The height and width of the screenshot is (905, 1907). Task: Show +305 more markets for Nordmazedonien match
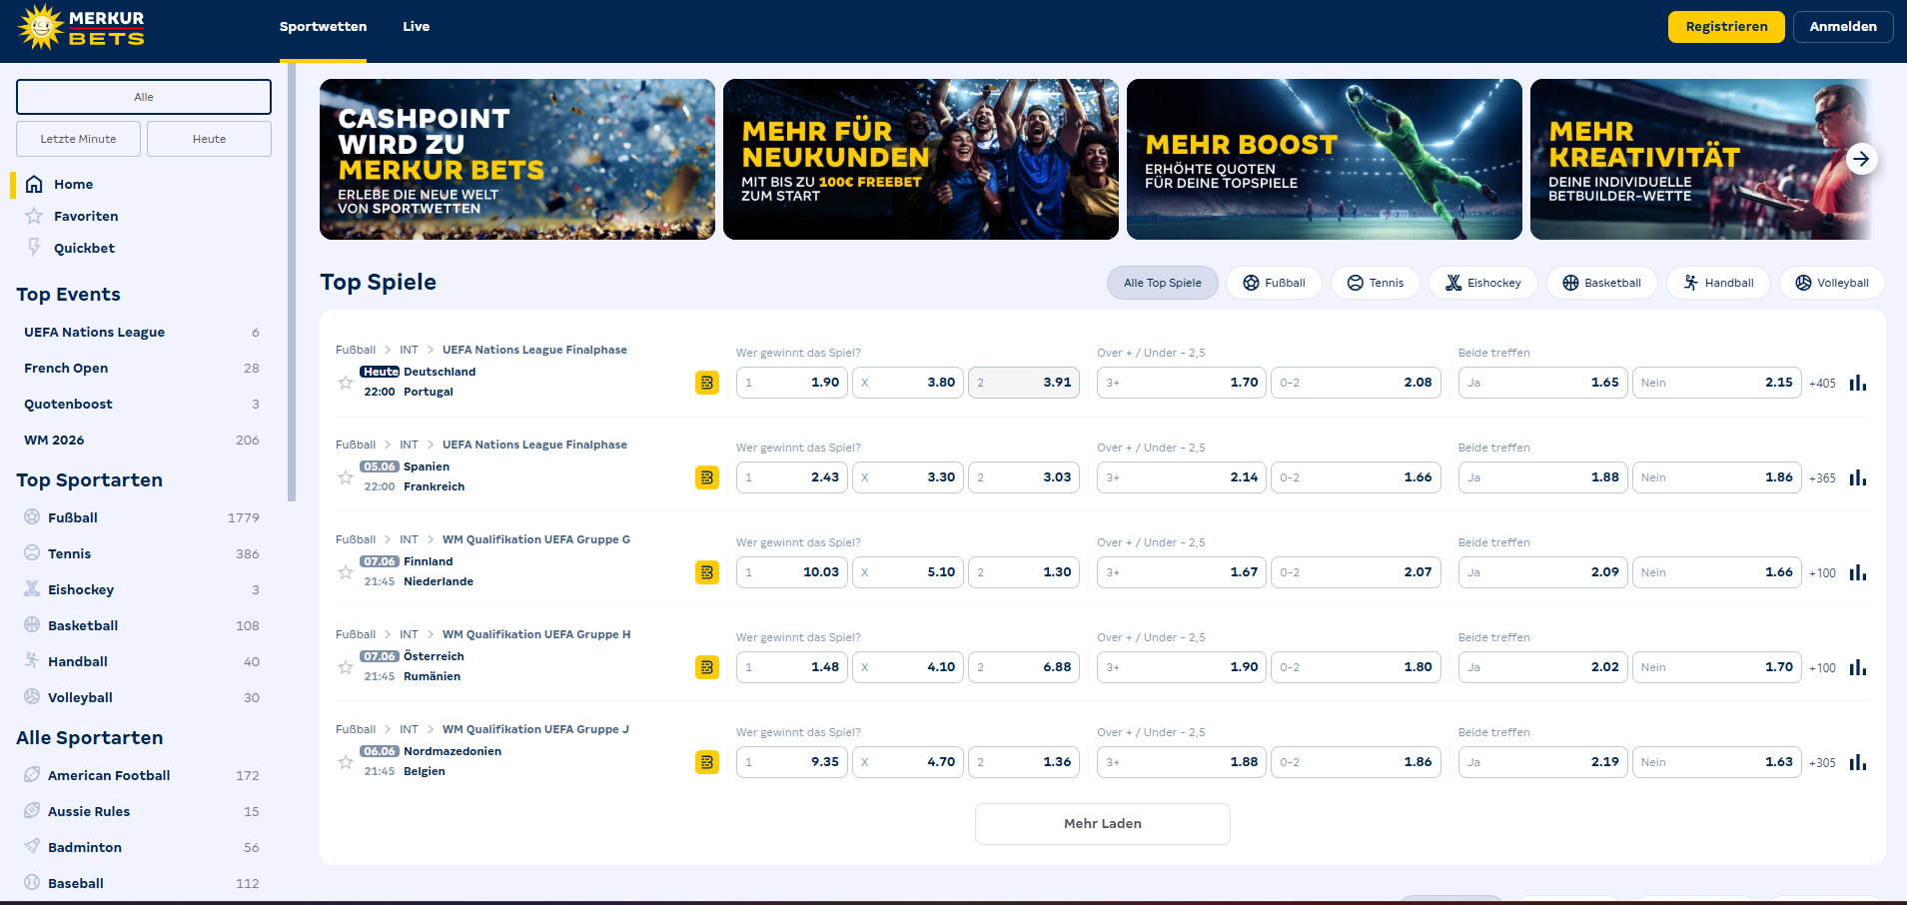[1822, 763]
